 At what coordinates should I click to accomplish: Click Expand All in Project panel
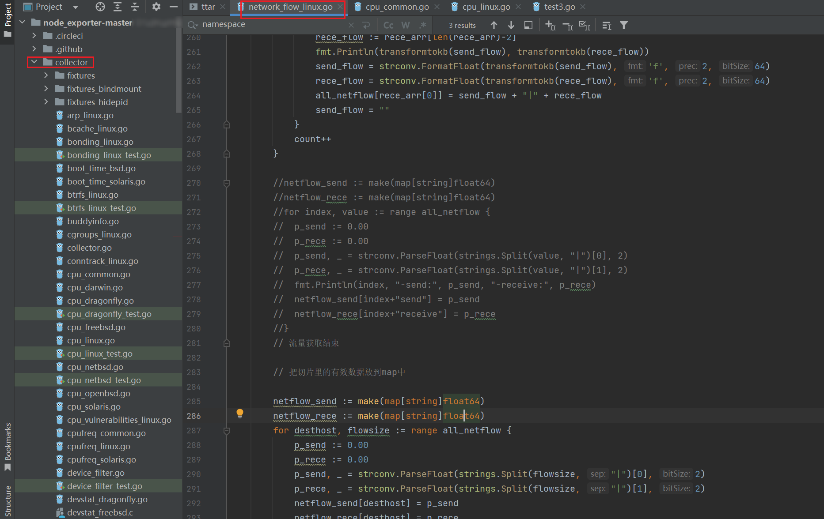[x=118, y=7]
